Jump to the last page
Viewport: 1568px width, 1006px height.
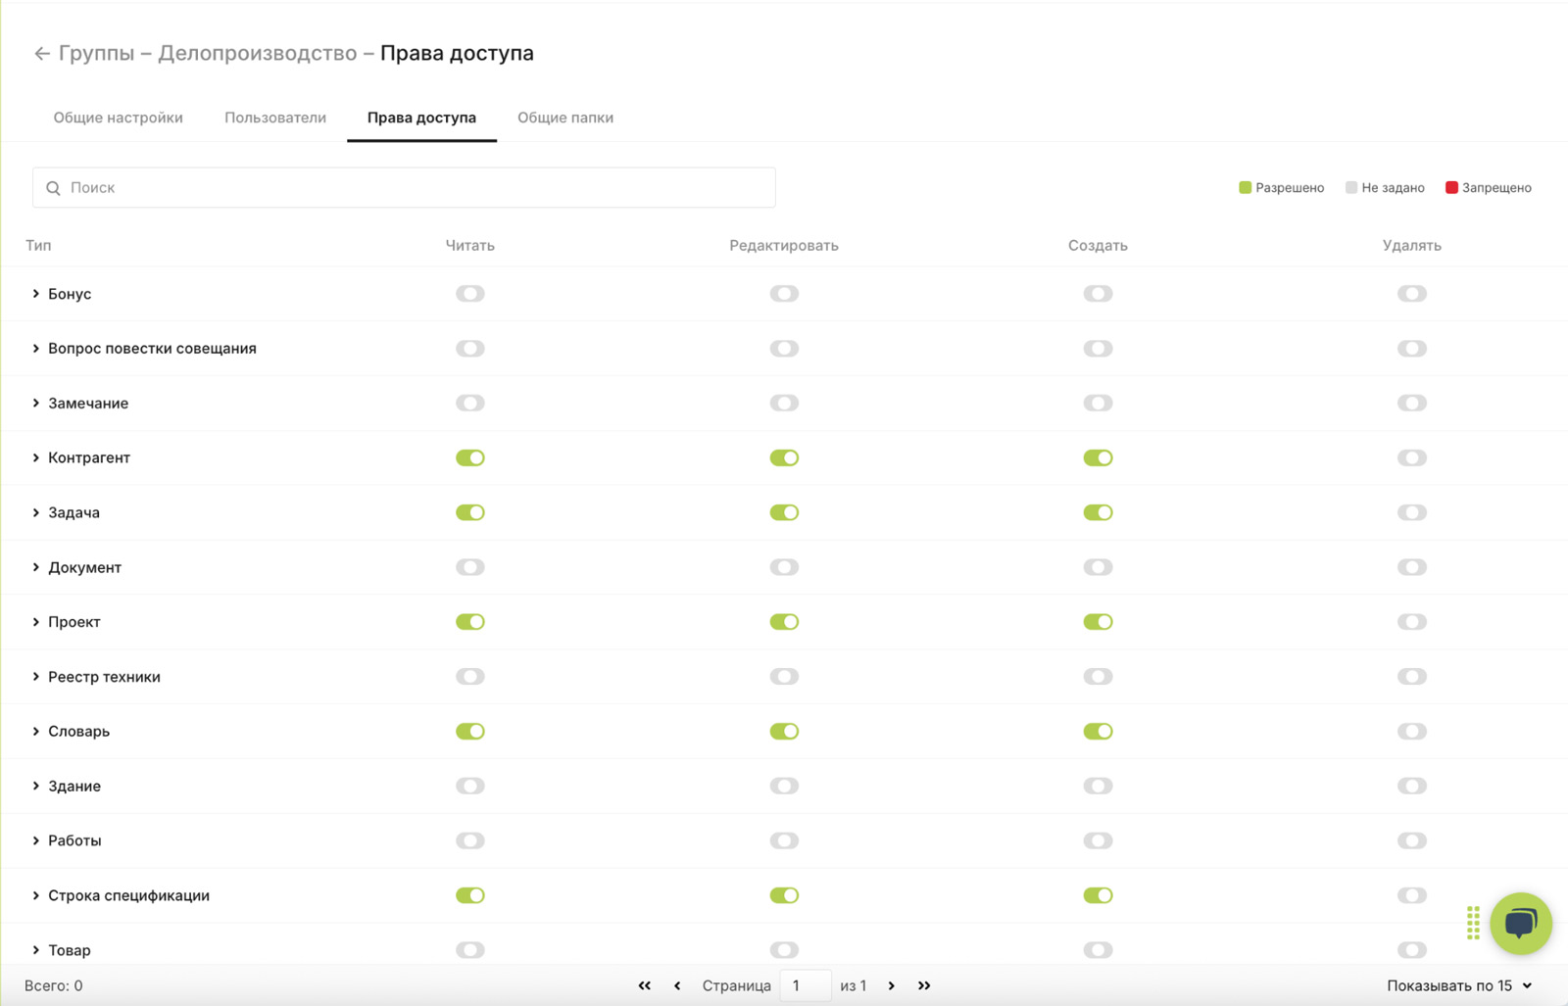(x=924, y=985)
